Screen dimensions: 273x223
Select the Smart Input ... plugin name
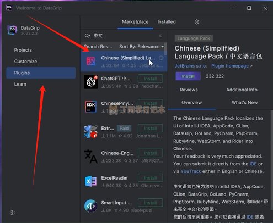pos(116,203)
